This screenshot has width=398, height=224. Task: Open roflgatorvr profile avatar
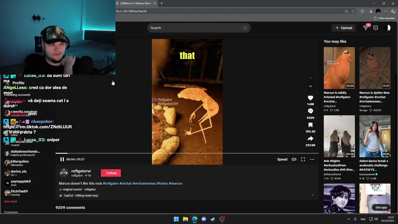64,173
